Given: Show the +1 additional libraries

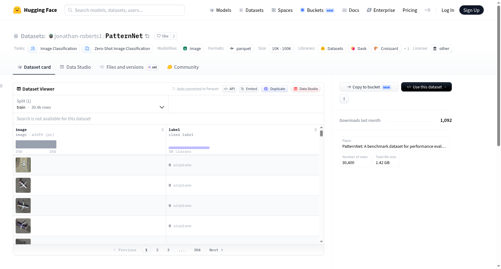Looking at the screenshot, I should tap(406, 49).
